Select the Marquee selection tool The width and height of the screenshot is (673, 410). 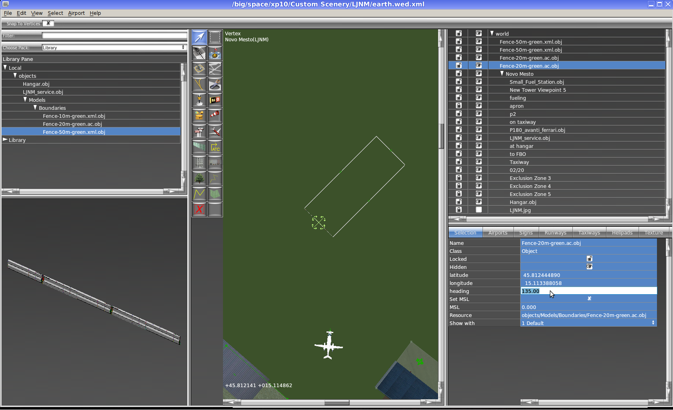(x=215, y=37)
